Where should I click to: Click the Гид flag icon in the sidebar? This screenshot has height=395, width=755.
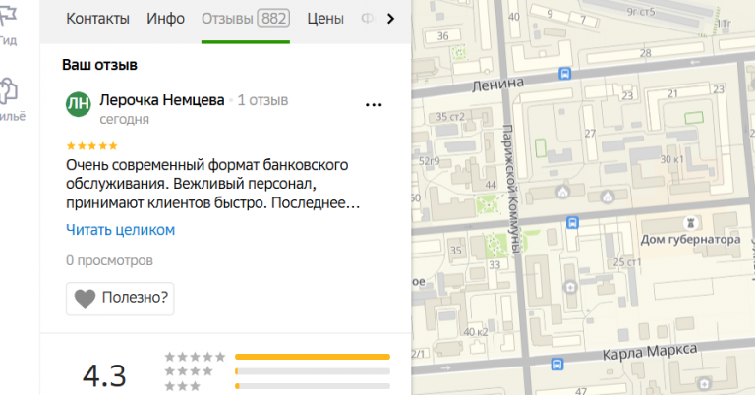point(9,16)
